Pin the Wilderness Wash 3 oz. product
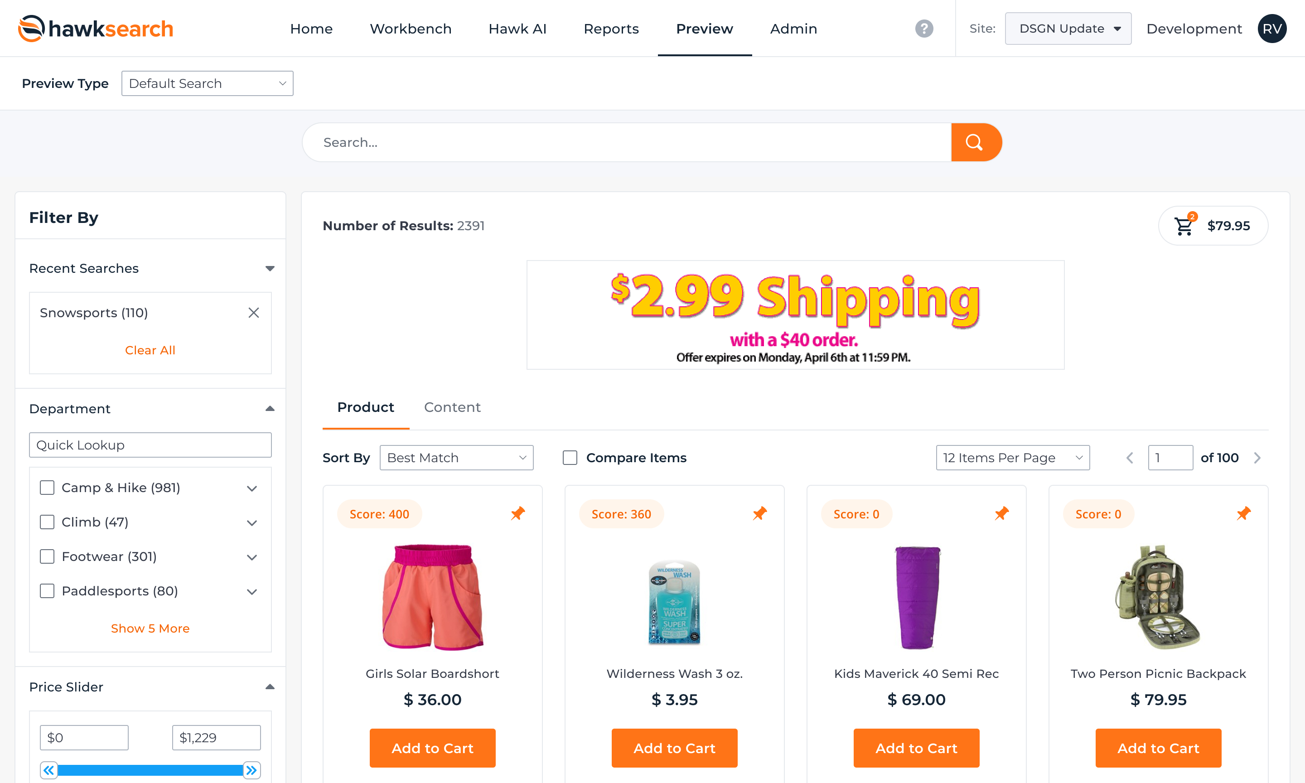 coord(759,513)
